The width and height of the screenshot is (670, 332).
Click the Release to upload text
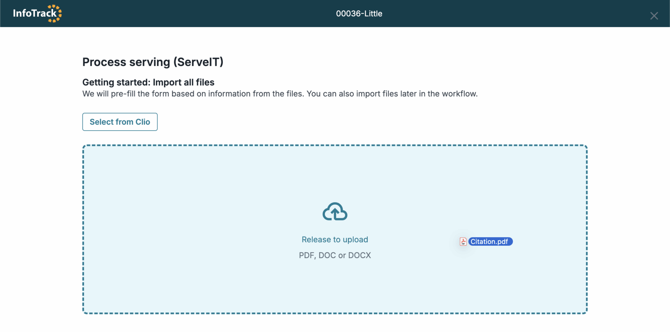pyautogui.click(x=335, y=239)
